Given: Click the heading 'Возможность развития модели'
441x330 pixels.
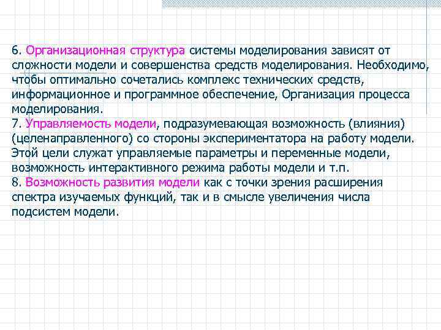Looking at the screenshot, I should [x=113, y=182].
